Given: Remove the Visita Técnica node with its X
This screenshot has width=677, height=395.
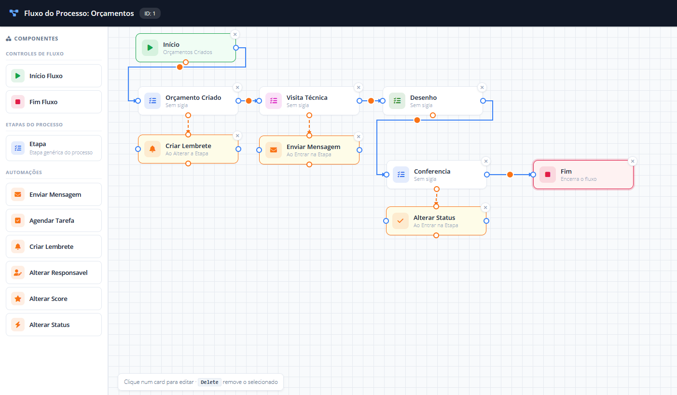Looking at the screenshot, I should click(358, 87).
